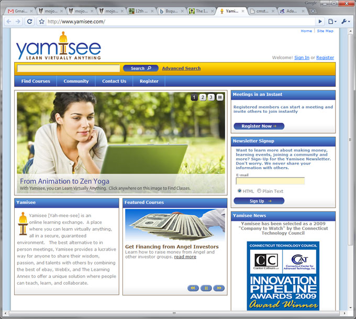Expand the wrench tools menu
Viewport: 356px width, 319px height.
[x=346, y=21]
